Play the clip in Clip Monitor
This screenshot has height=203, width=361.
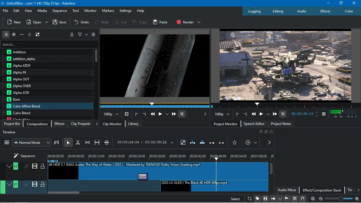(160, 114)
